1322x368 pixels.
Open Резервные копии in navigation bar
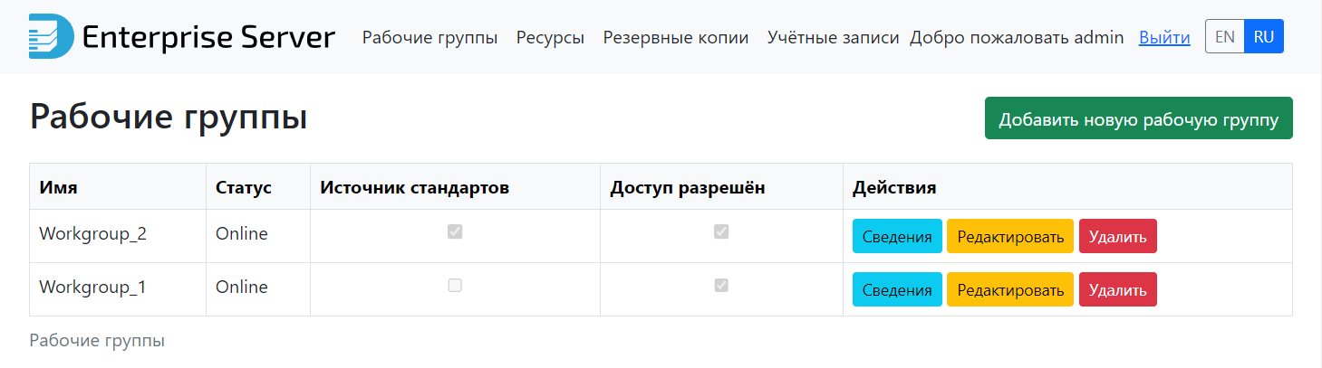pyautogui.click(x=676, y=38)
